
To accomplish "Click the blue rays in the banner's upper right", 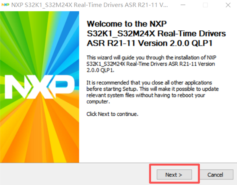I will [x=71, y=38].
